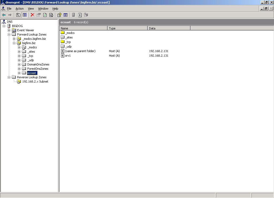274x198 pixels.
Task: Open the View menu
Action: (x=31, y=9)
